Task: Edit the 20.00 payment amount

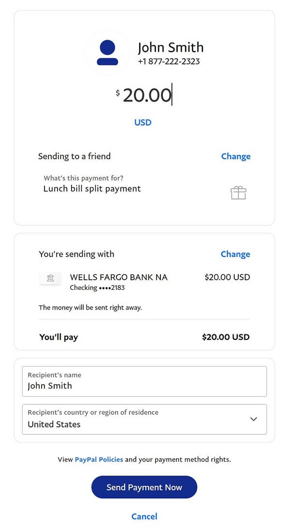Action: (x=147, y=95)
